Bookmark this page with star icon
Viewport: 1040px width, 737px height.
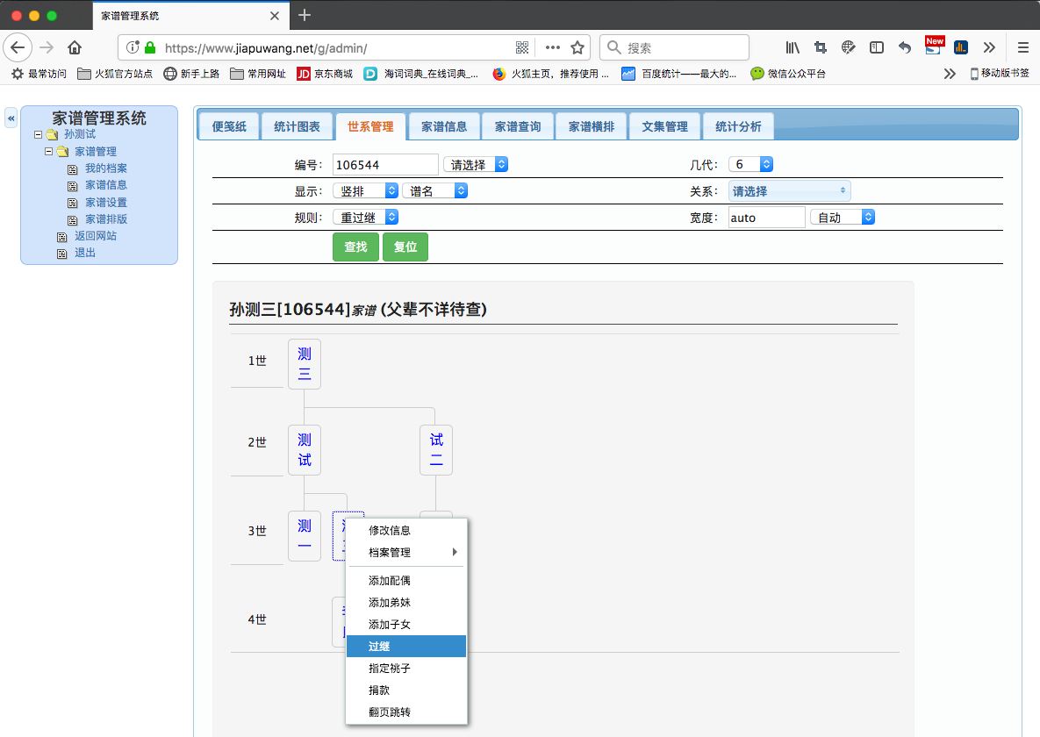(x=577, y=47)
